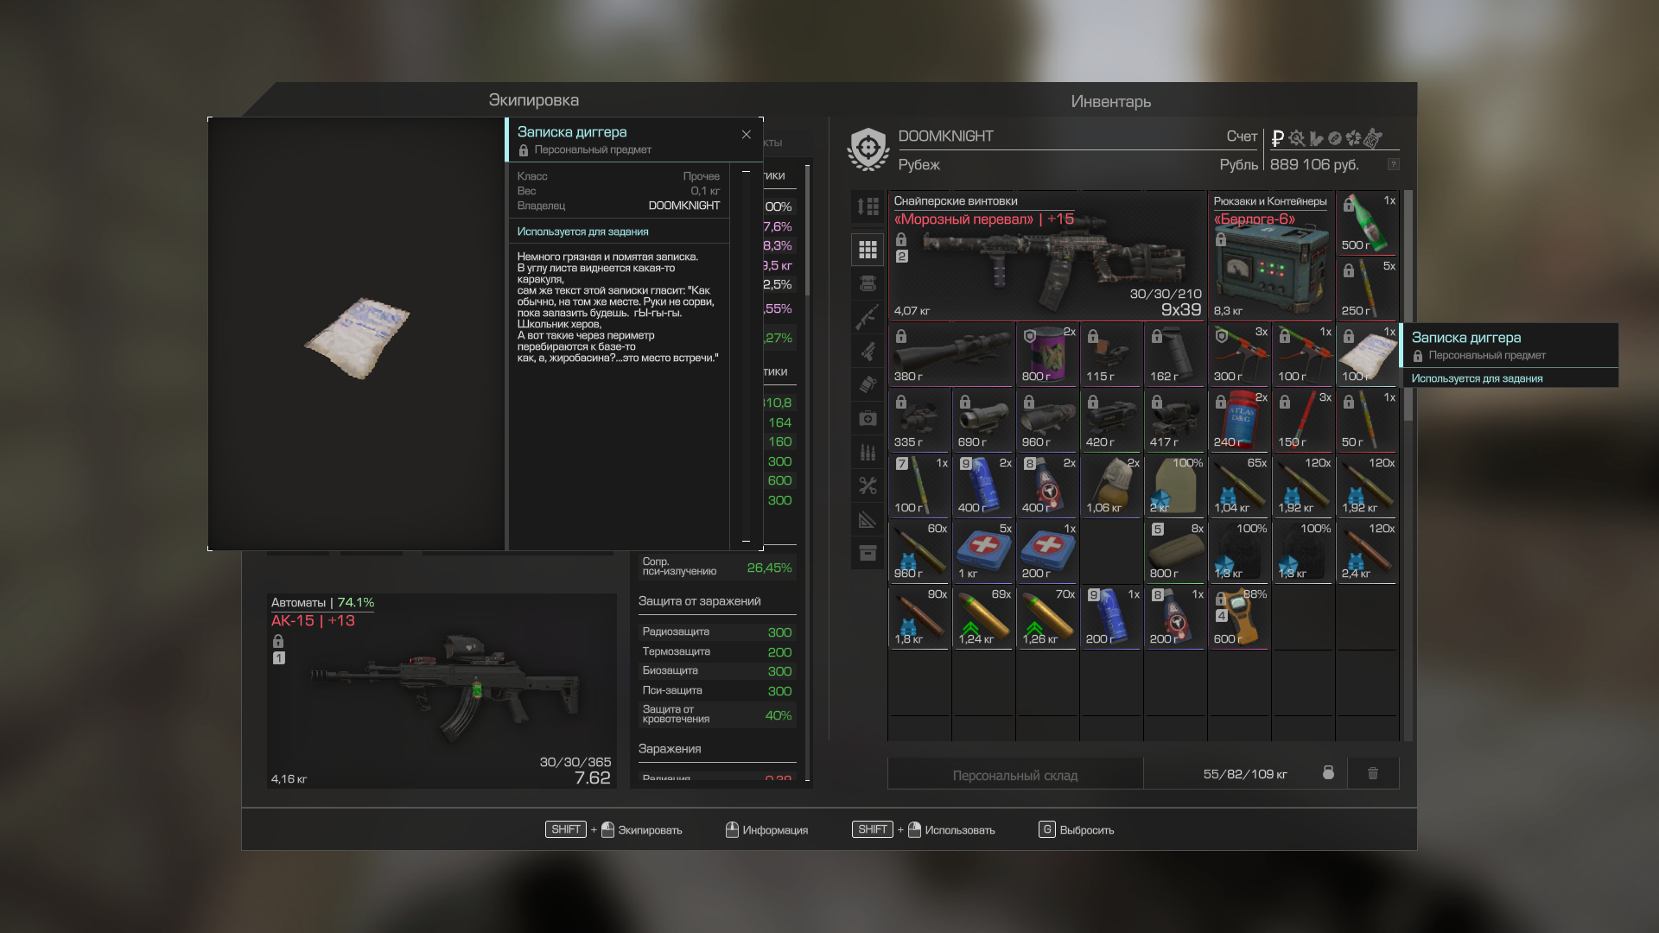The width and height of the screenshot is (1659, 933).
Task: Click the Защита от кровотечения 40% row
Action: [x=717, y=714]
